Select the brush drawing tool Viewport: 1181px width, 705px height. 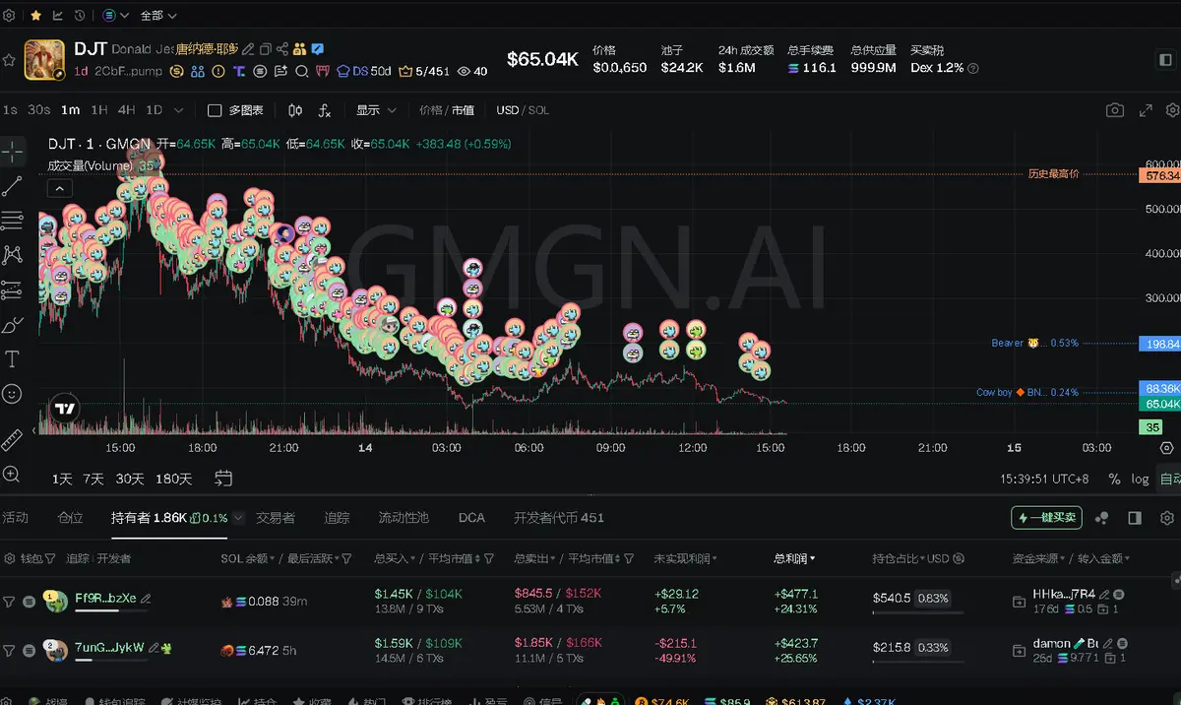point(12,324)
